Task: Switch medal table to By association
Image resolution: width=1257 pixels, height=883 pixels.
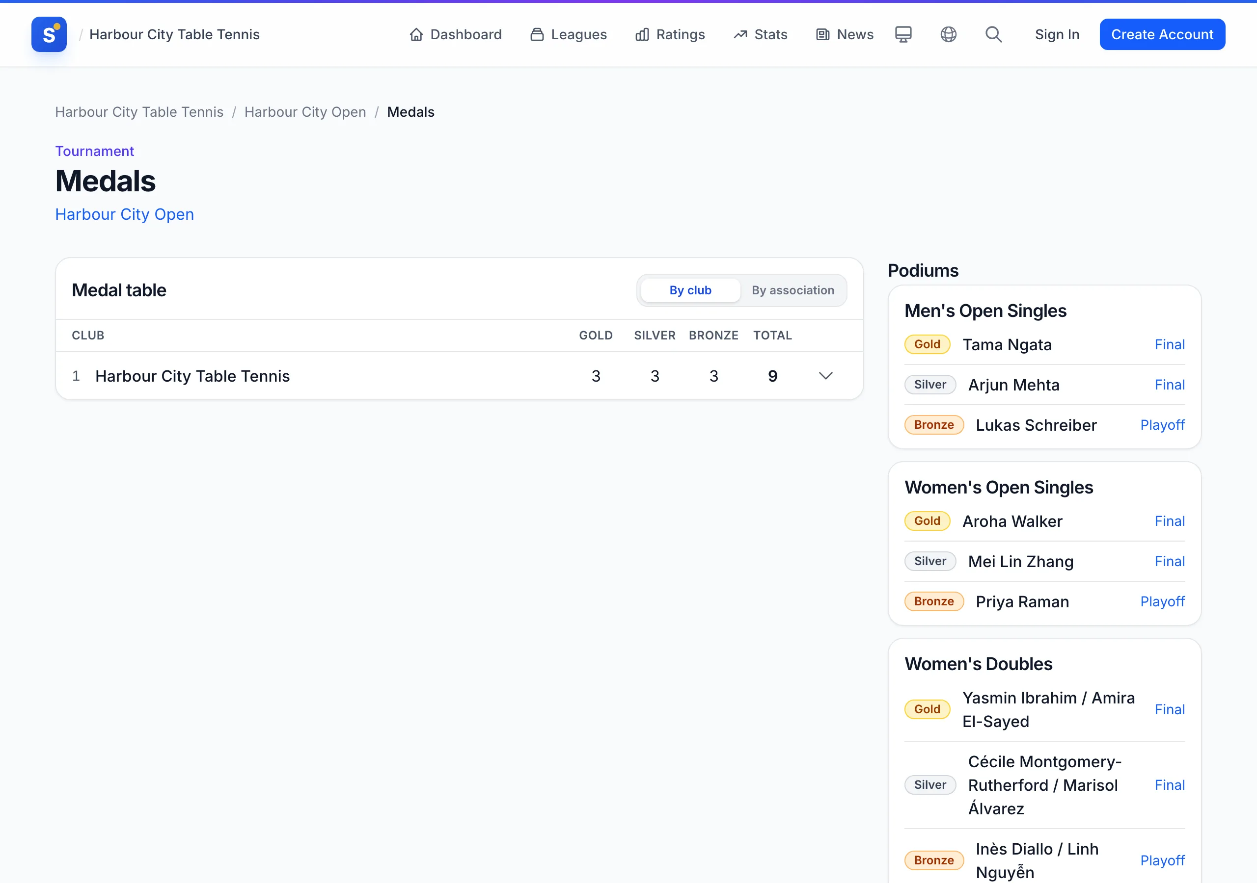Action: click(x=792, y=290)
